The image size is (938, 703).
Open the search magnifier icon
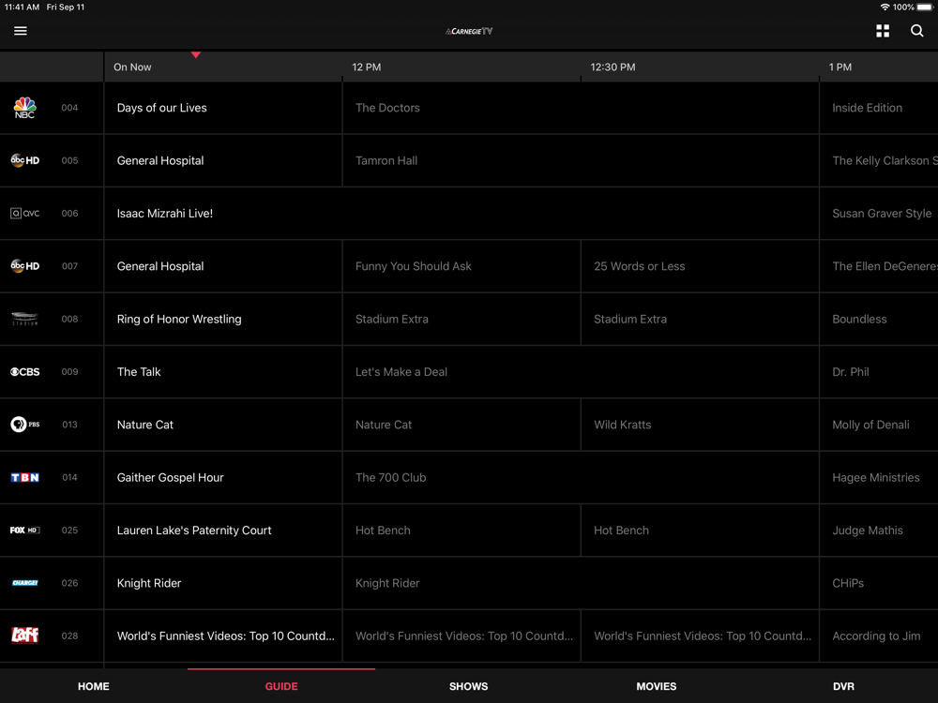(916, 31)
